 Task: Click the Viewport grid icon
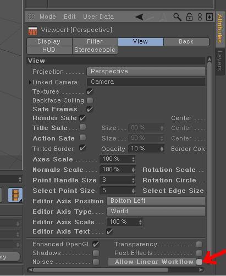(x=32, y=31)
